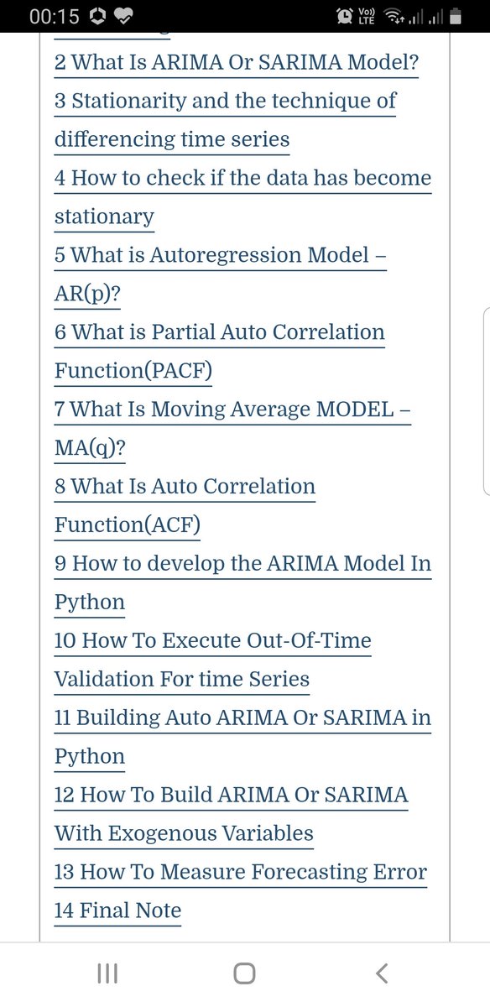Jump to Autoregression Model AR(p) section
The height and width of the screenshot is (1007, 490).
[221, 274]
